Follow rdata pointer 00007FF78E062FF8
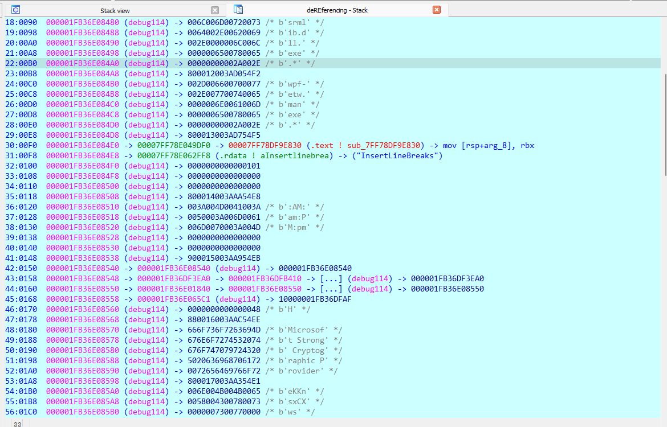 [173, 155]
